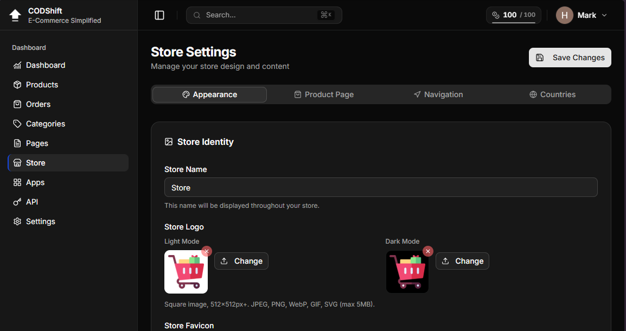Open the Countries tab
626x331 pixels.
click(552, 94)
